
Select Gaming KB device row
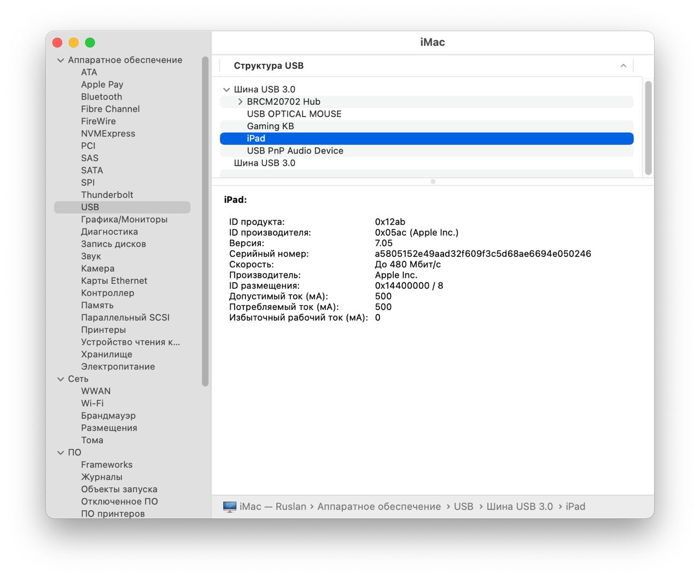[x=427, y=126]
